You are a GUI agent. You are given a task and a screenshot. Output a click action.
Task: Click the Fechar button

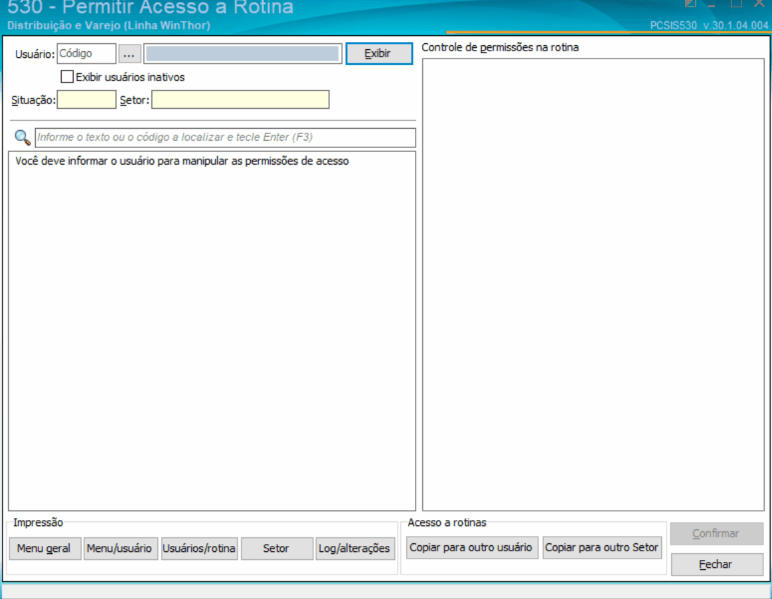[717, 564]
